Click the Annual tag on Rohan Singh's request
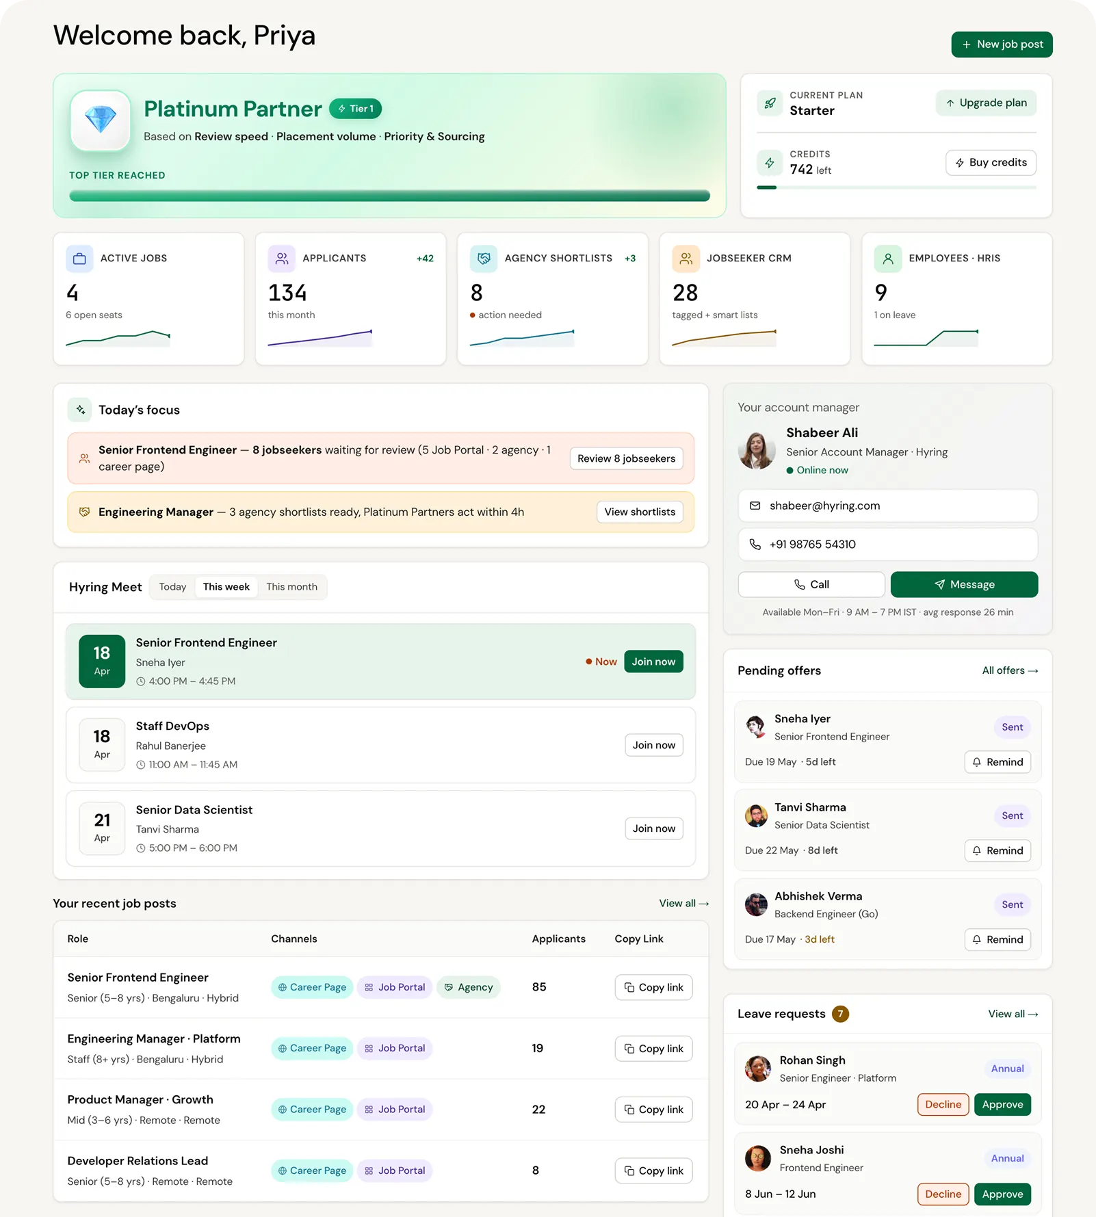The height and width of the screenshot is (1217, 1096). coord(1007,1069)
